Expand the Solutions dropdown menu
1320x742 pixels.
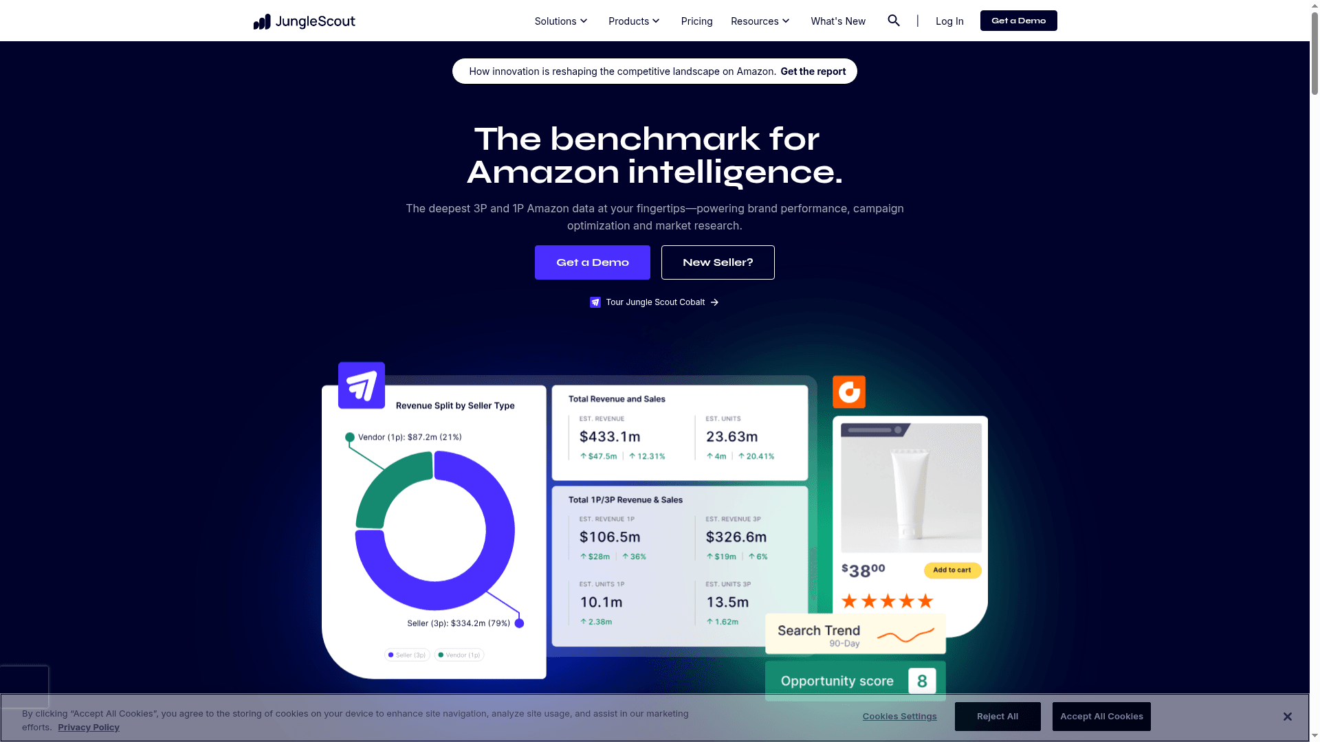pos(560,21)
